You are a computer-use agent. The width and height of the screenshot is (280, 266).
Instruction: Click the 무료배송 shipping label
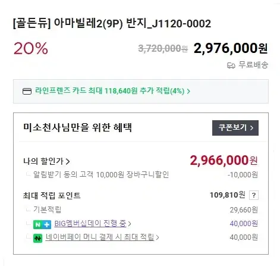click(253, 65)
